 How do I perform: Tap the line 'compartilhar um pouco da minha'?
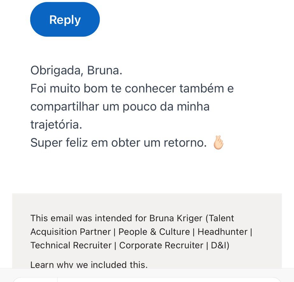(120, 107)
